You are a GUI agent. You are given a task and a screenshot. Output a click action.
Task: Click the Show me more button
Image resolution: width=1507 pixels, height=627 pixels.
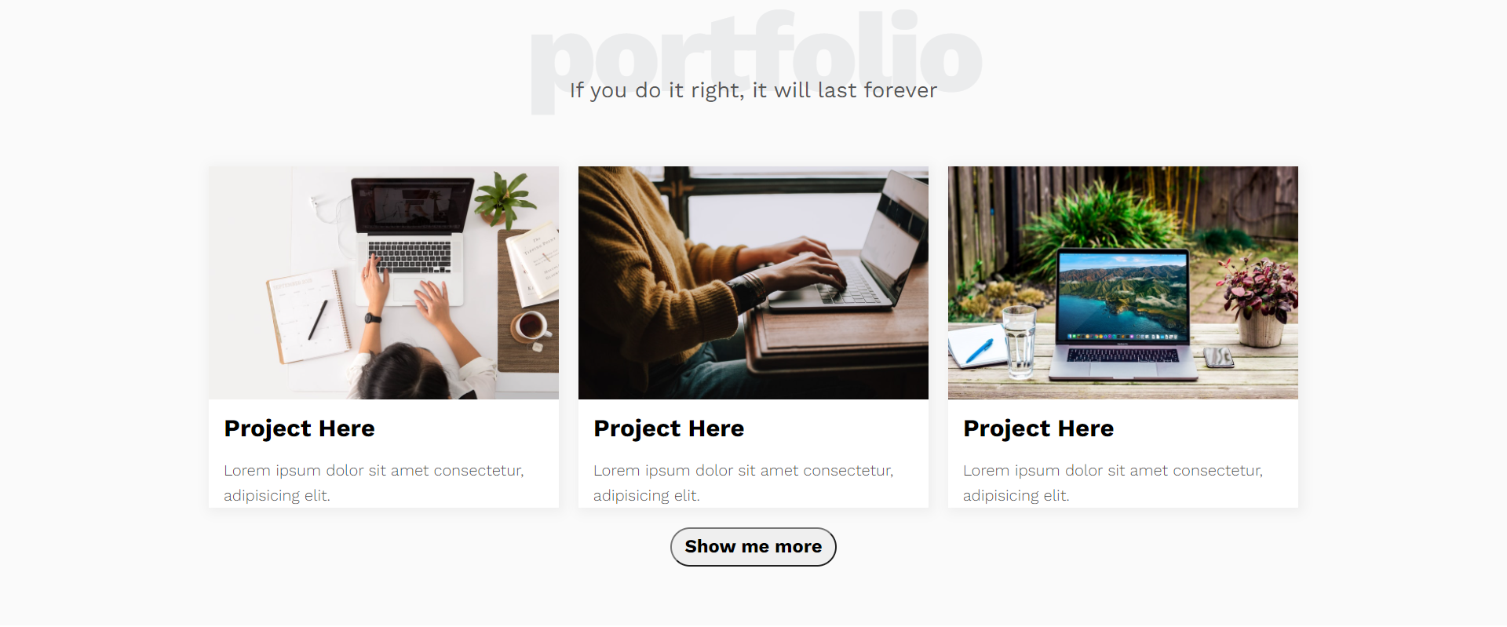point(753,547)
